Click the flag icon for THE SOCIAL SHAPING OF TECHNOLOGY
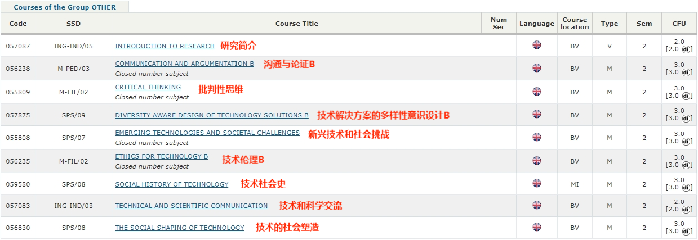Image resolution: width=698 pixels, height=240 pixels. tap(537, 227)
